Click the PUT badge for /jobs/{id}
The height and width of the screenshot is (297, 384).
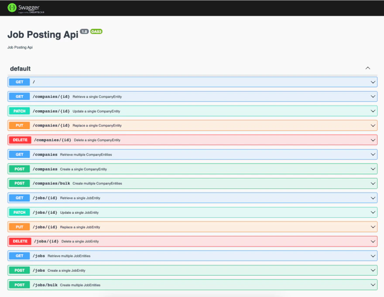coord(19,227)
